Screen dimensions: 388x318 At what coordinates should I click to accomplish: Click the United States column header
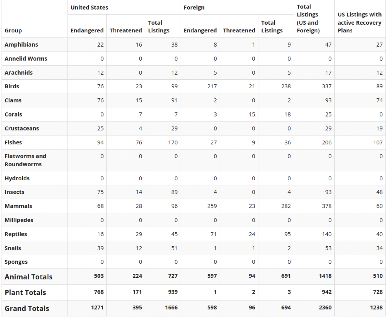pyautogui.click(x=89, y=8)
